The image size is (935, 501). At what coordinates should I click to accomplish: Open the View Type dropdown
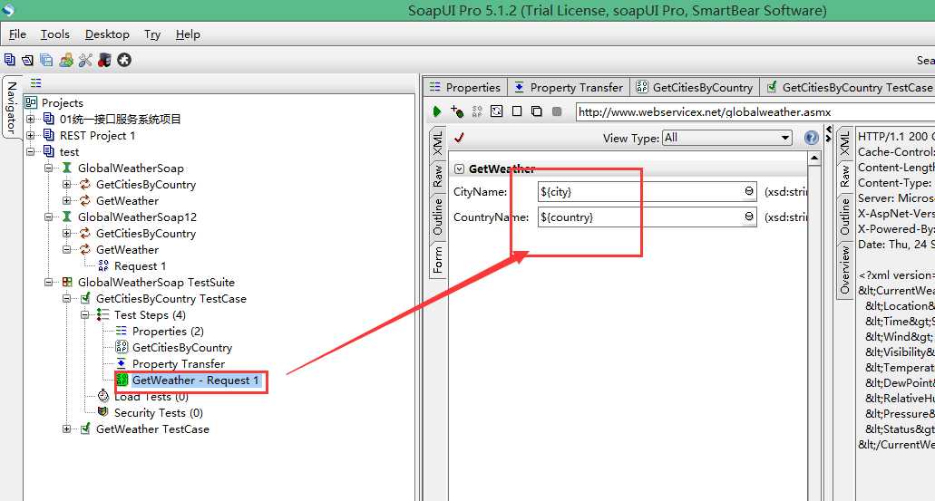pos(727,138)
